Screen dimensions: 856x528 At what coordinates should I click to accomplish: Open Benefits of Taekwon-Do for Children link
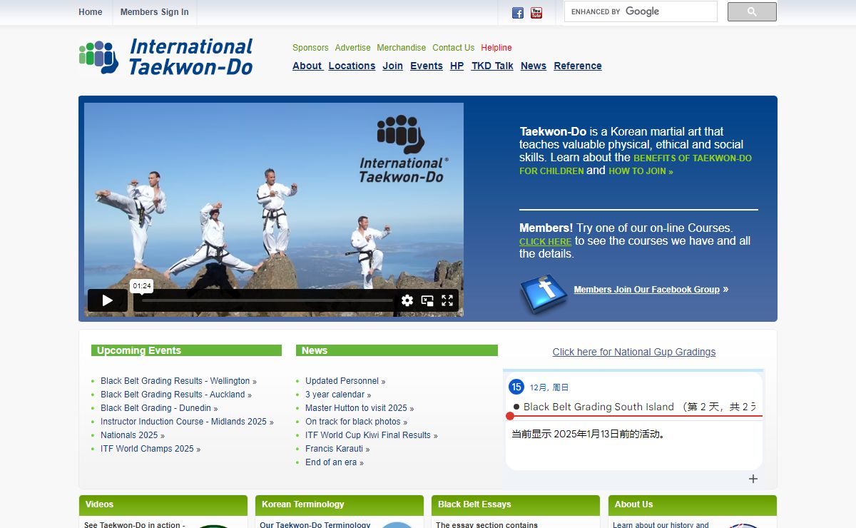pos(636,164)
